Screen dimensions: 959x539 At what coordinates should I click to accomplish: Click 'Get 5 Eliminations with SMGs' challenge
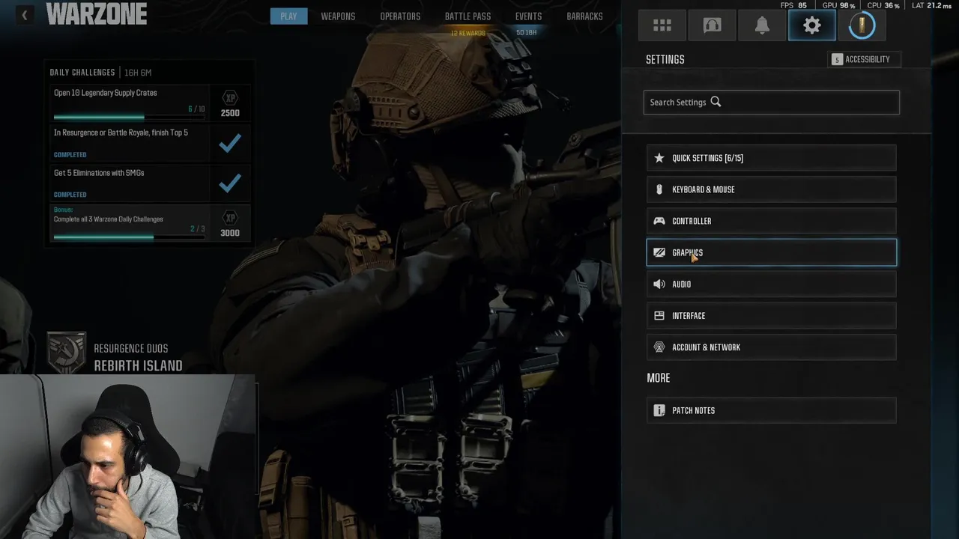(99, 173)
